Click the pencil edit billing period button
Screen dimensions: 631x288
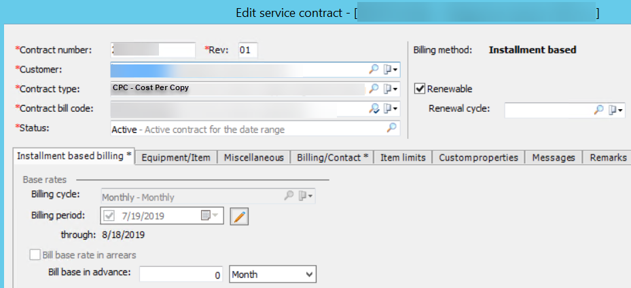click(239, 216)
